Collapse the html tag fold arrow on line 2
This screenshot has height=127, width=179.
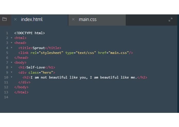12,38
